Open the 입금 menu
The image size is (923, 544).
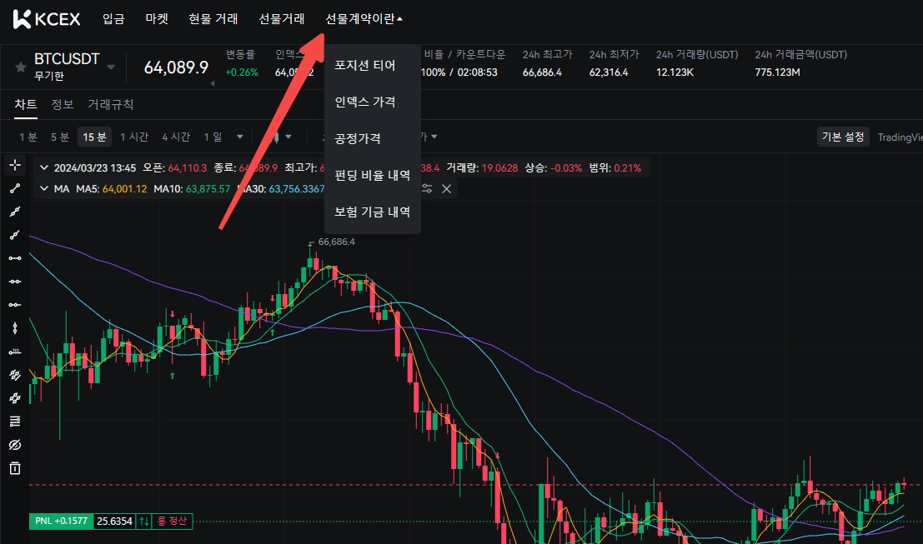[113, 19]
